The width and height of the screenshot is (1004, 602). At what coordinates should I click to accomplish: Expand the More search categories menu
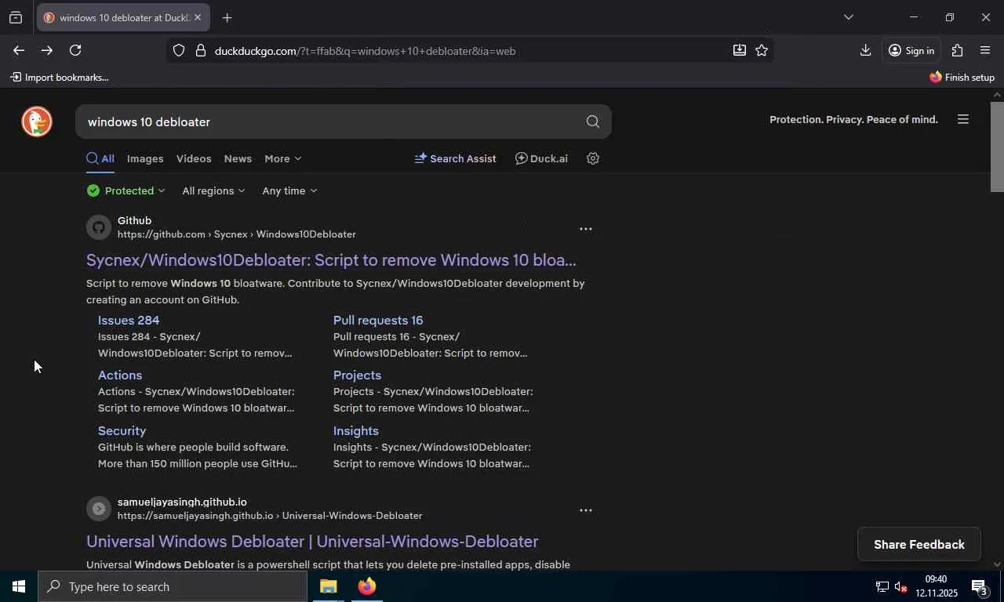pyautogui.click(x=282, y=158)
